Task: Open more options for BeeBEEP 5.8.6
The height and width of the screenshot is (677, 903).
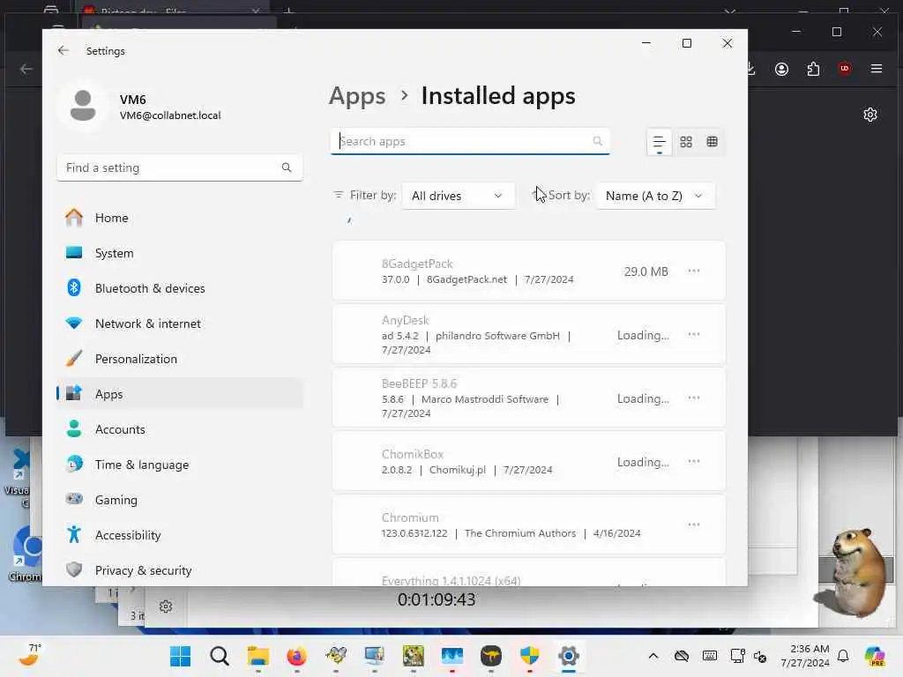Action: pos(694,398)
